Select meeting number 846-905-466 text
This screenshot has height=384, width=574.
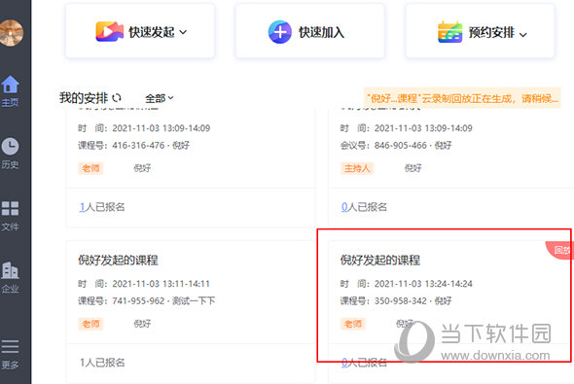401,146
